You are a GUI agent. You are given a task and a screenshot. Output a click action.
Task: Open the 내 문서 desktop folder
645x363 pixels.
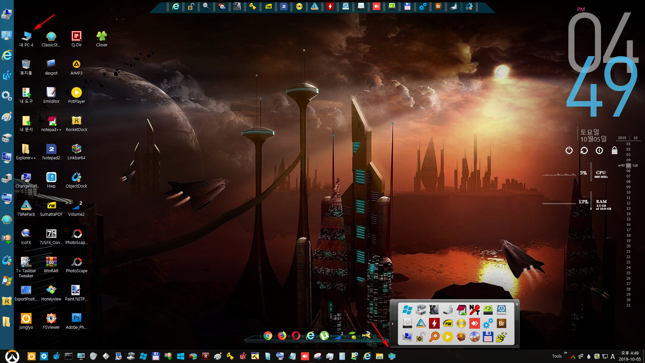26,123
